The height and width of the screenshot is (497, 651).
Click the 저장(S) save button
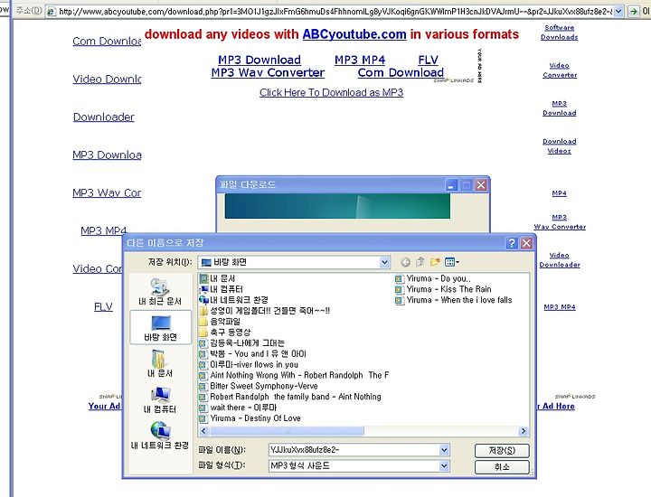pyautogui.click(x=502, y=451)
